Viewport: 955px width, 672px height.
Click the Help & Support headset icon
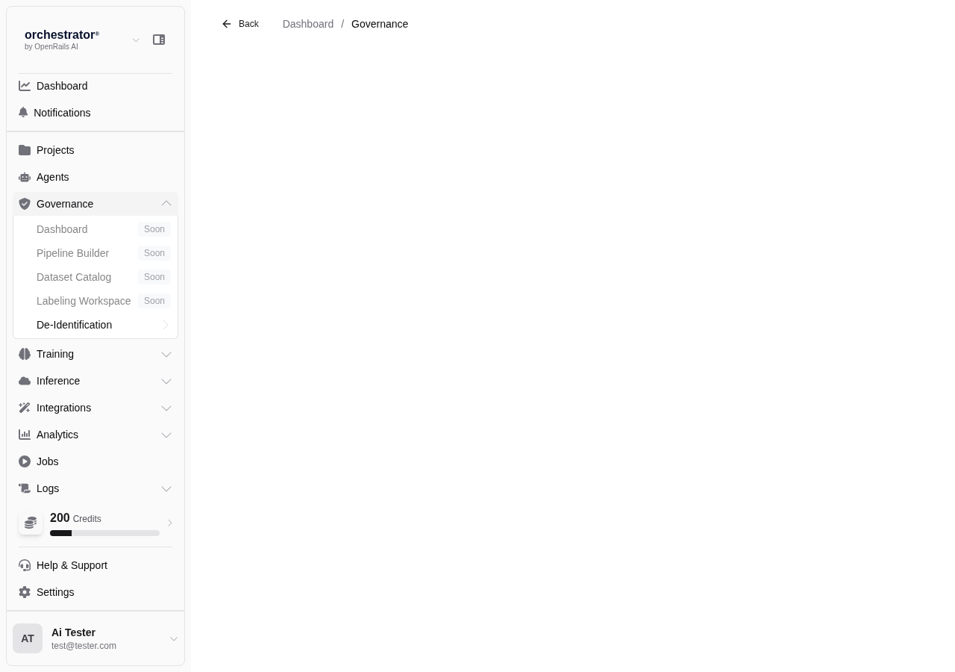pos(25,565)
